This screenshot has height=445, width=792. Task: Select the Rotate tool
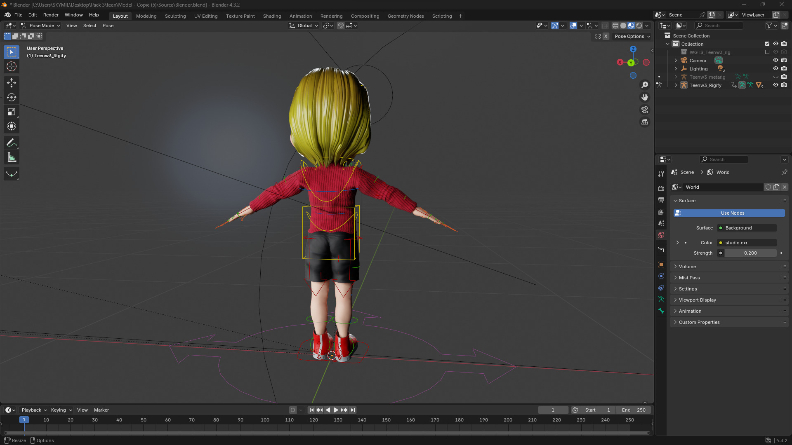[x=12, y=97]
